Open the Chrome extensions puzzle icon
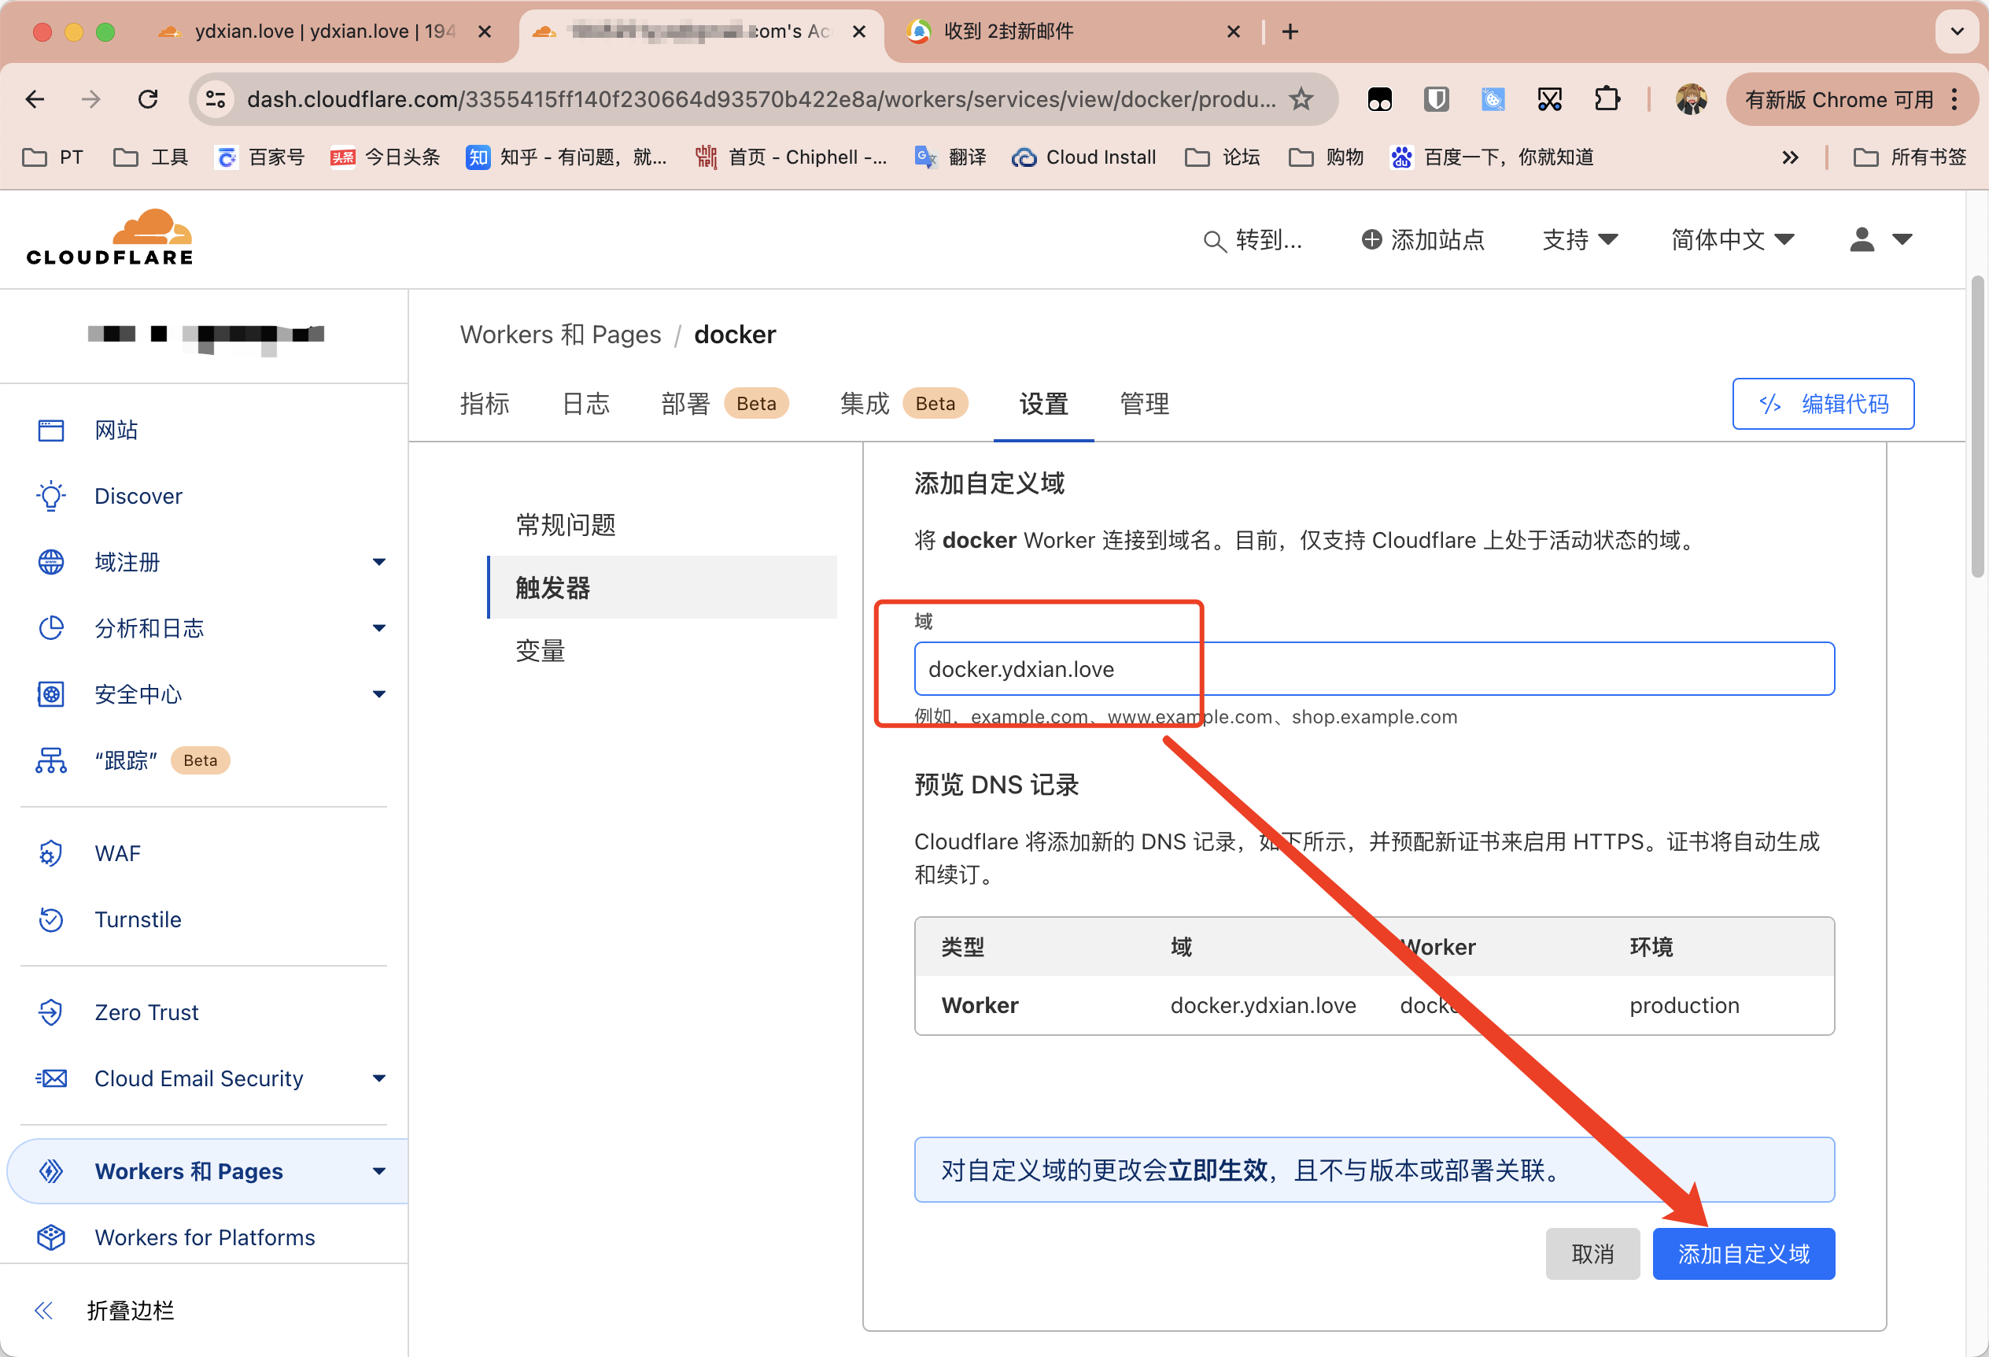Viewport: 1989px width, 1357px height. 1607,99
